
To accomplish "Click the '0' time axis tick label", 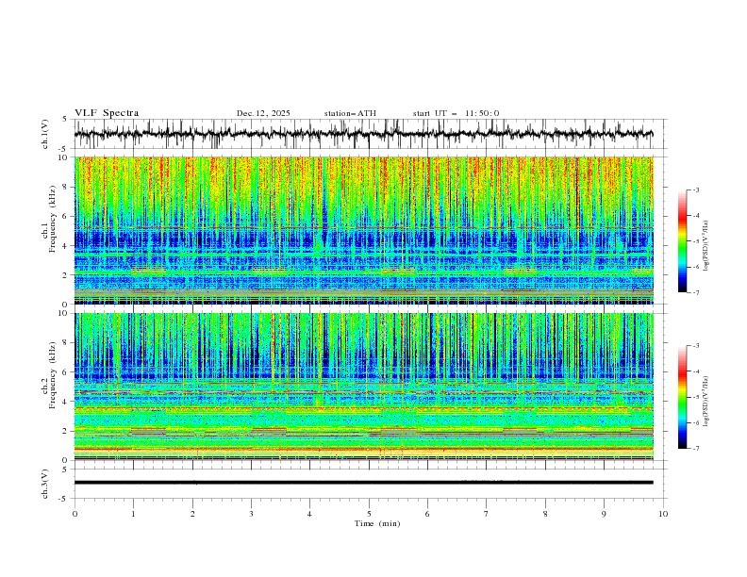I will coord(75,514).
